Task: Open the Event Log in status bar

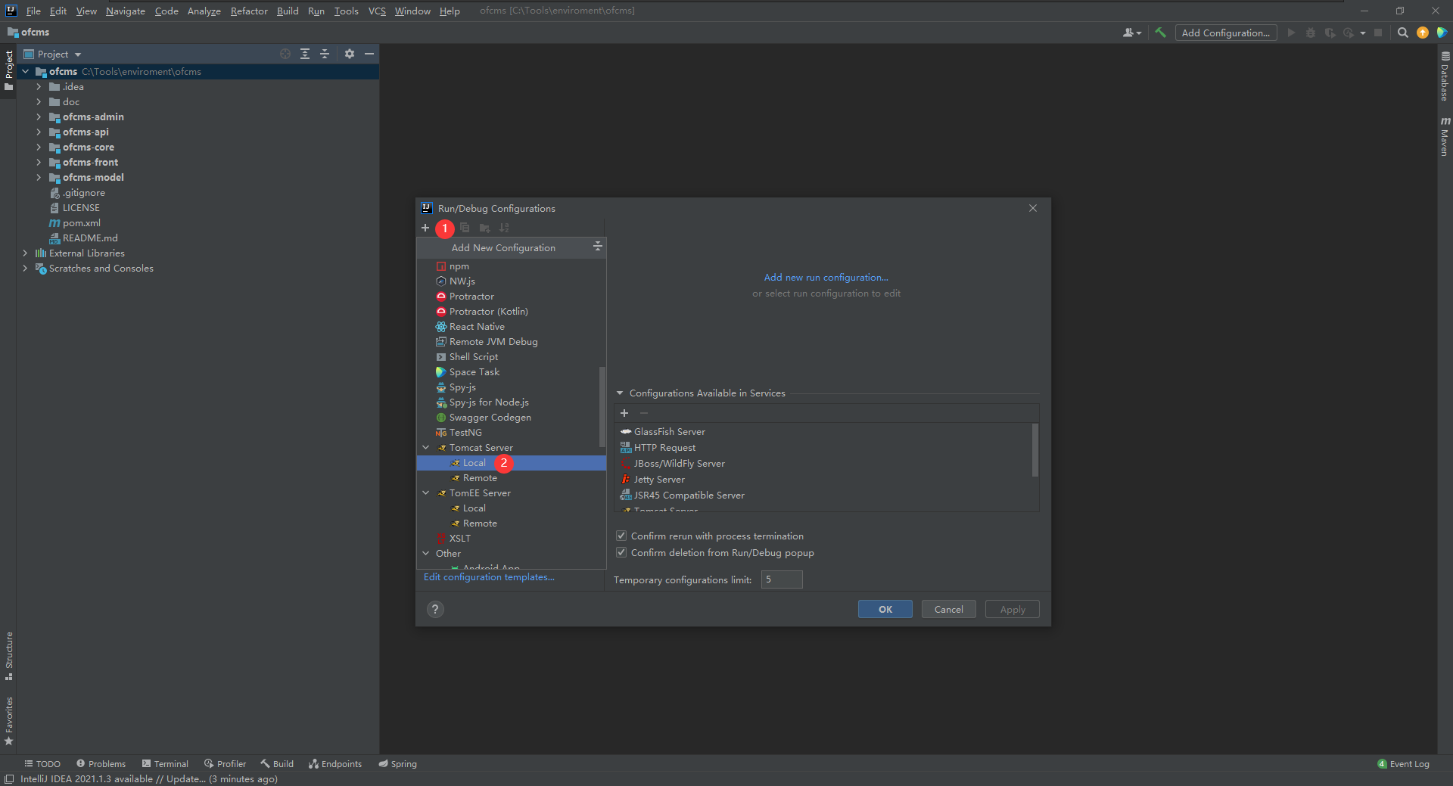Action: point(1403,763)
